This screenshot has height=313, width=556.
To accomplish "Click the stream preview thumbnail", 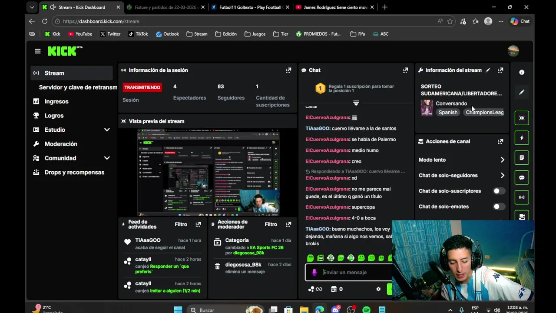I will [208, 172].
